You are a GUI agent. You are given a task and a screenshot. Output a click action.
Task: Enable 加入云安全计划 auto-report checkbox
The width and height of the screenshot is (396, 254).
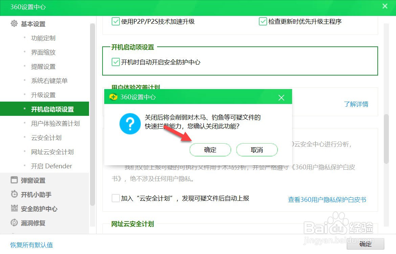pos(115,198)
